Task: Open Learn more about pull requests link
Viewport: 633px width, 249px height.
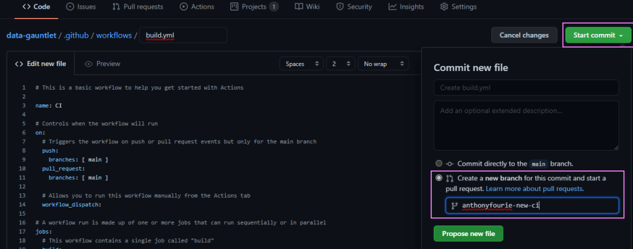Action: (x=535, y=188)
